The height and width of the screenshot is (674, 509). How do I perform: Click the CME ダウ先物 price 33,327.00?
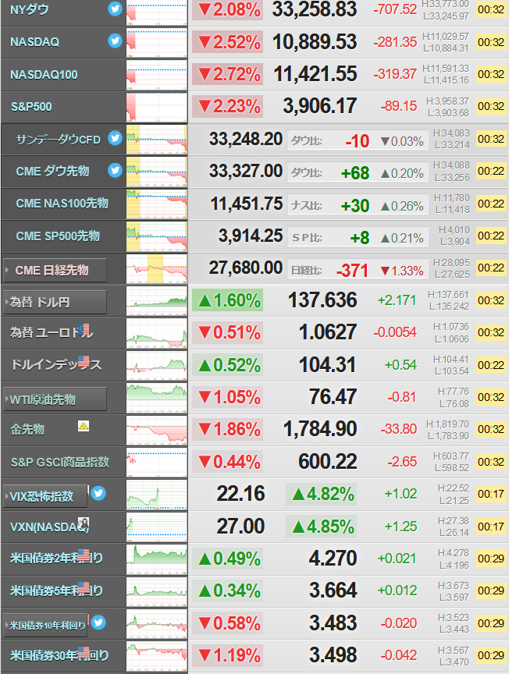(x=246, y=171)
